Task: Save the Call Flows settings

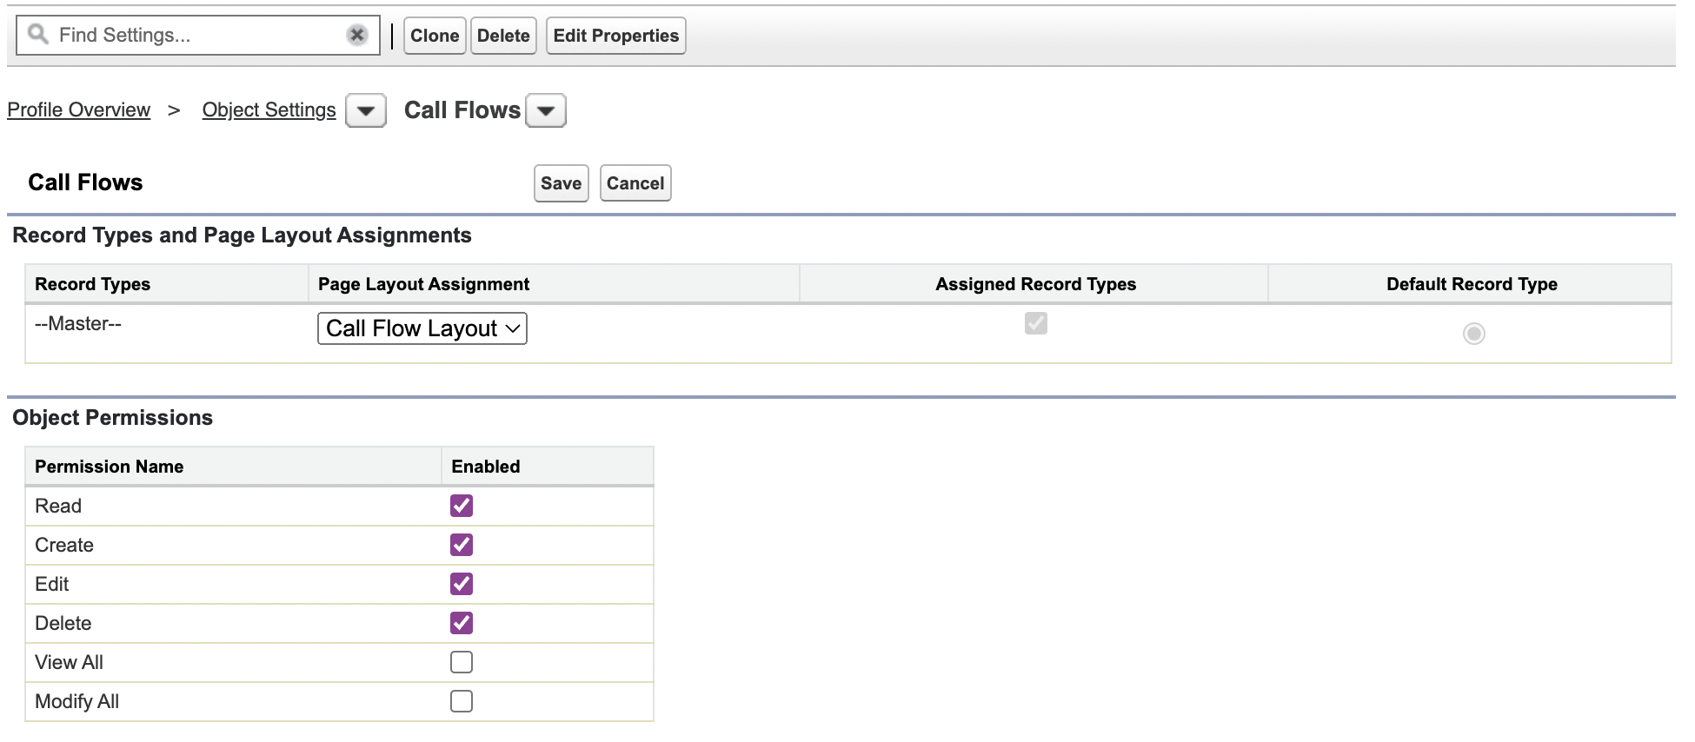Action: (561, 183)
